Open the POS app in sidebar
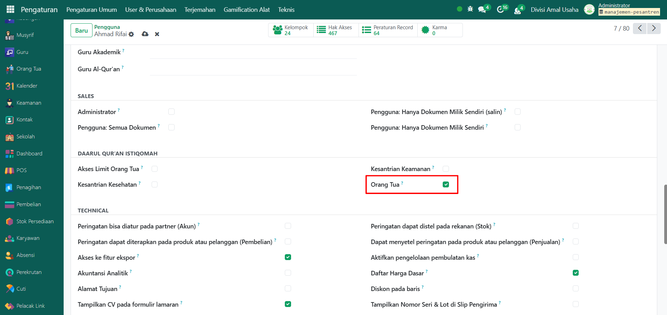 click(21, 170)
